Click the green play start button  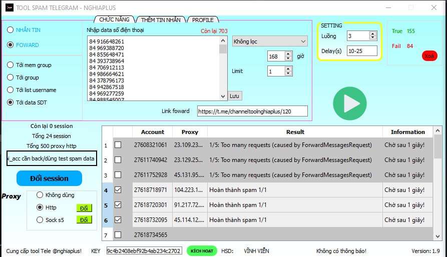350,103
